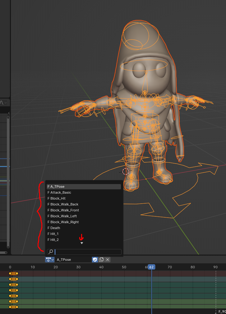Click the left editor horizontal scrollbar

(x=3, y=252)
